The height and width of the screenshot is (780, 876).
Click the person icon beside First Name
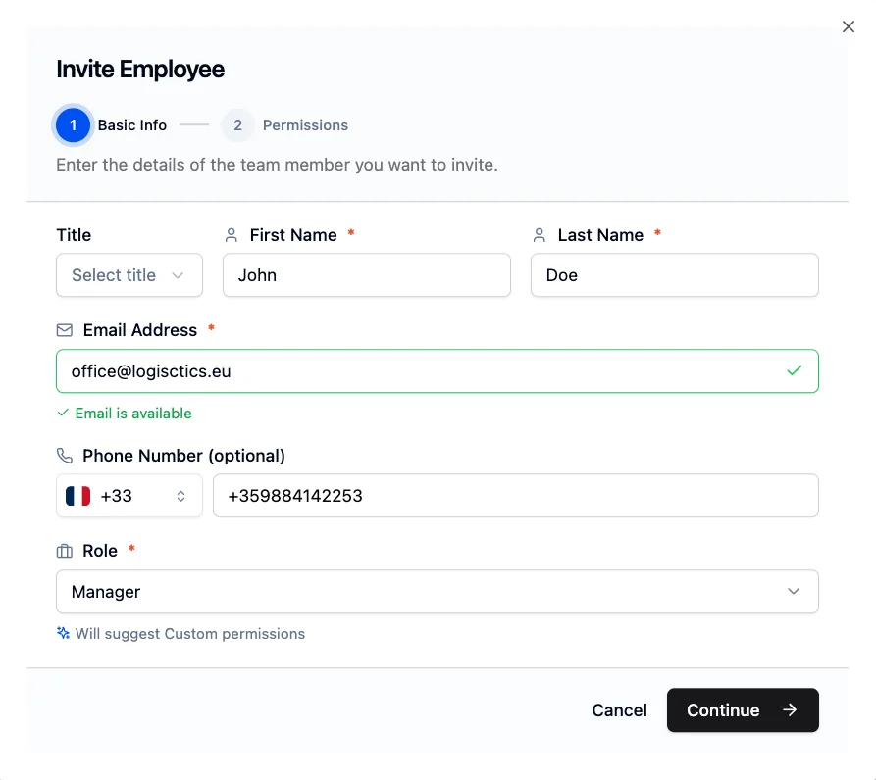pyautogui.click(x=231, y=235)
